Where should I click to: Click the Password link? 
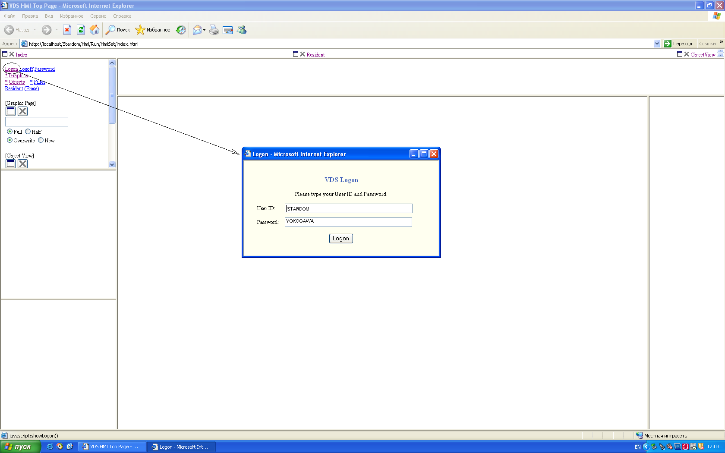point(44,69)
